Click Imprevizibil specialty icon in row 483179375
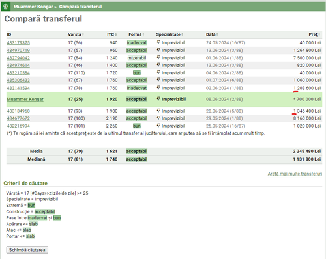 point(158,42)
